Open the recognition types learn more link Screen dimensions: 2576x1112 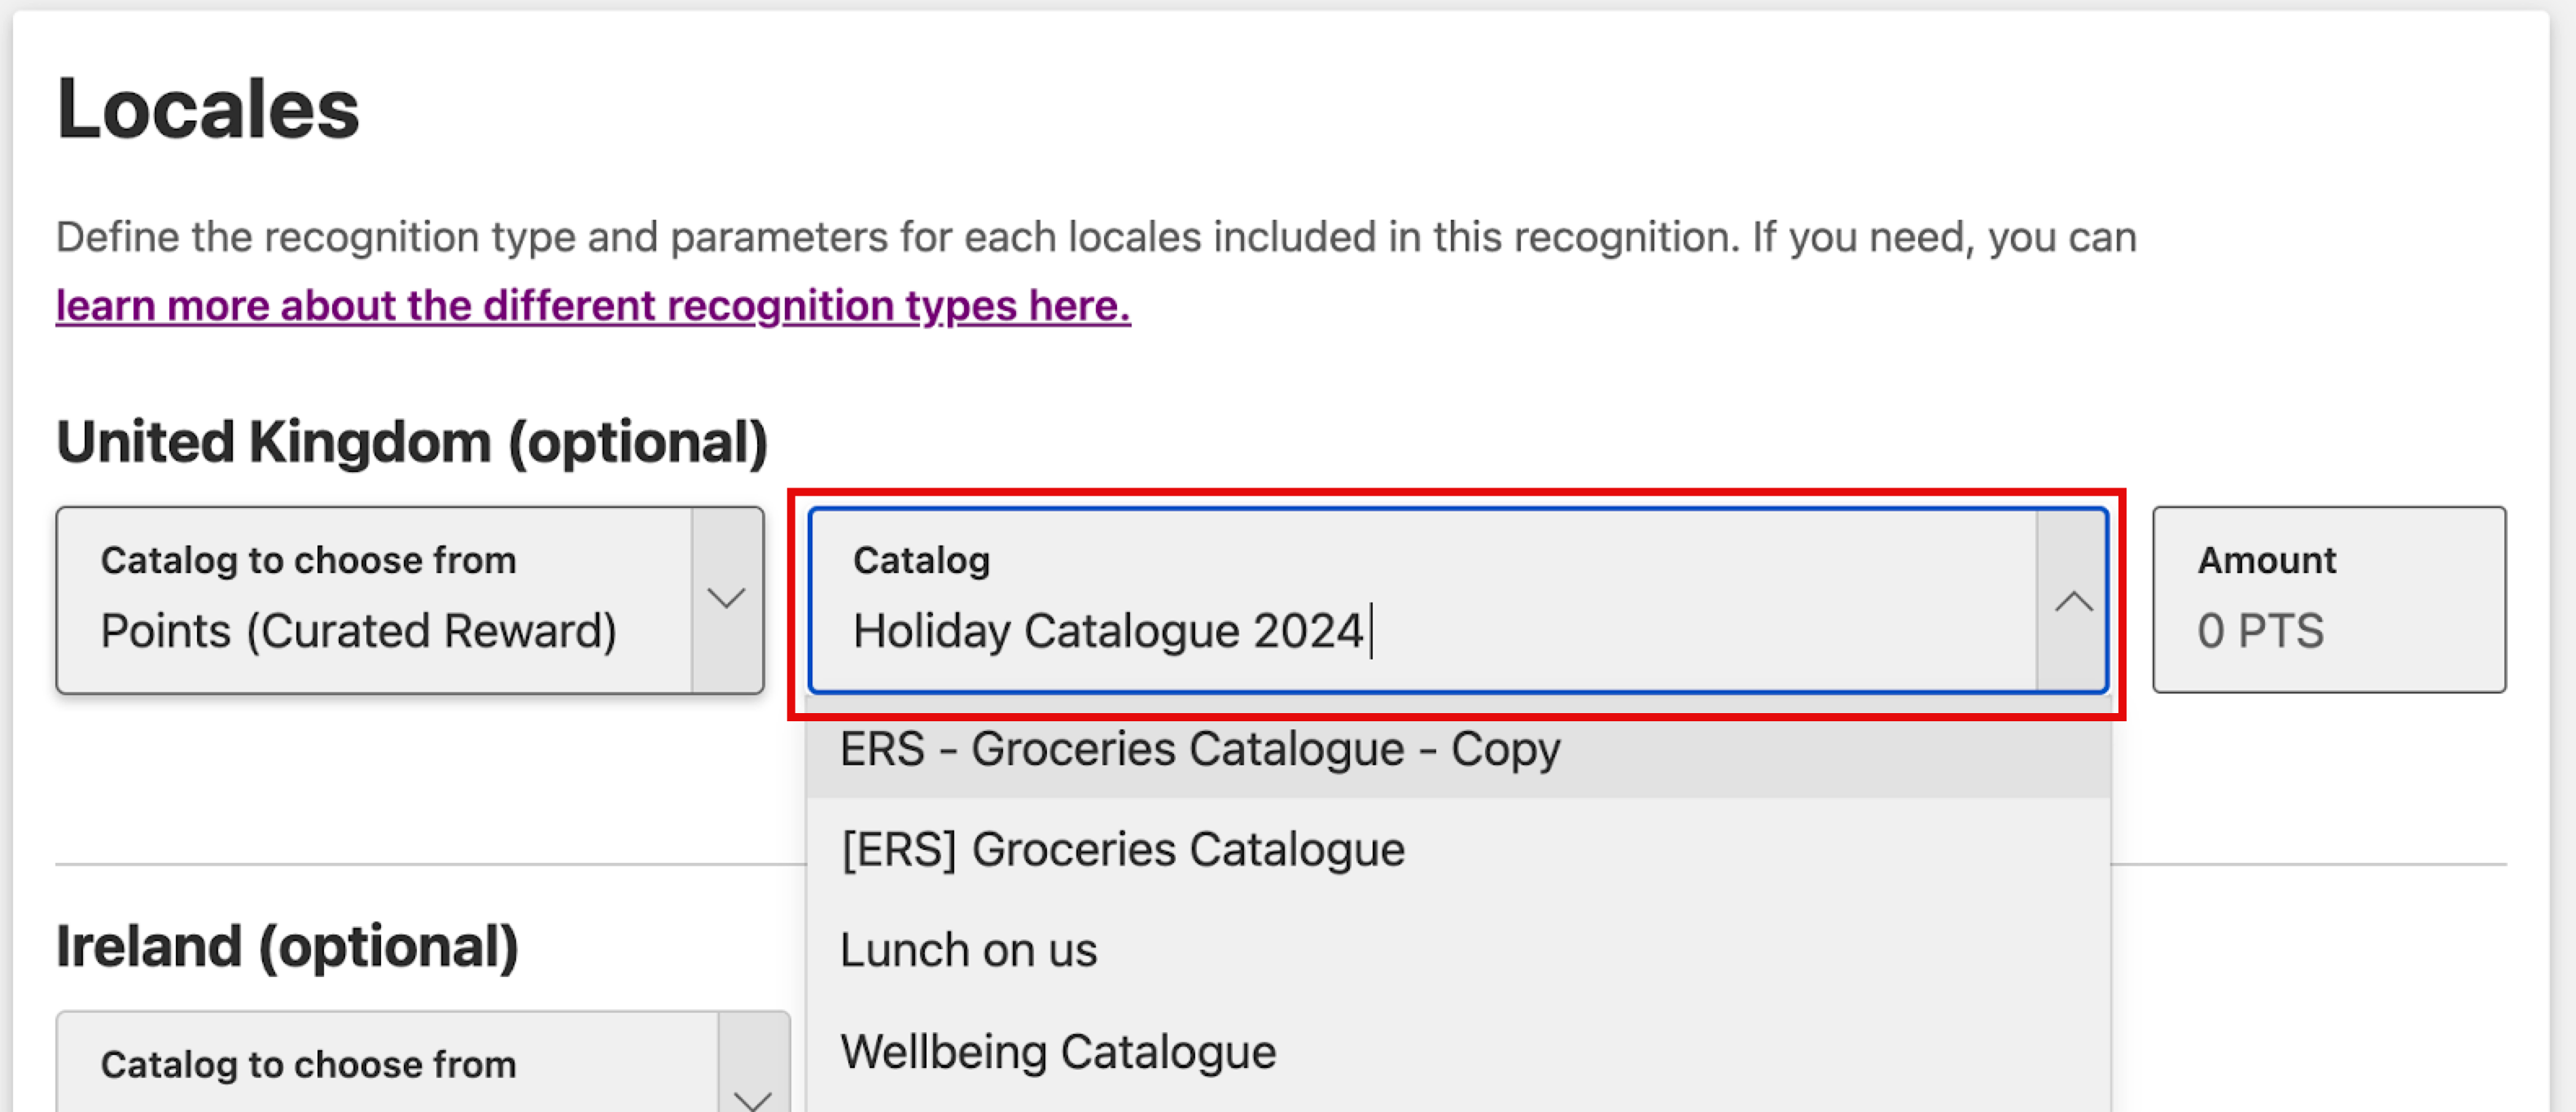(593, 306)
